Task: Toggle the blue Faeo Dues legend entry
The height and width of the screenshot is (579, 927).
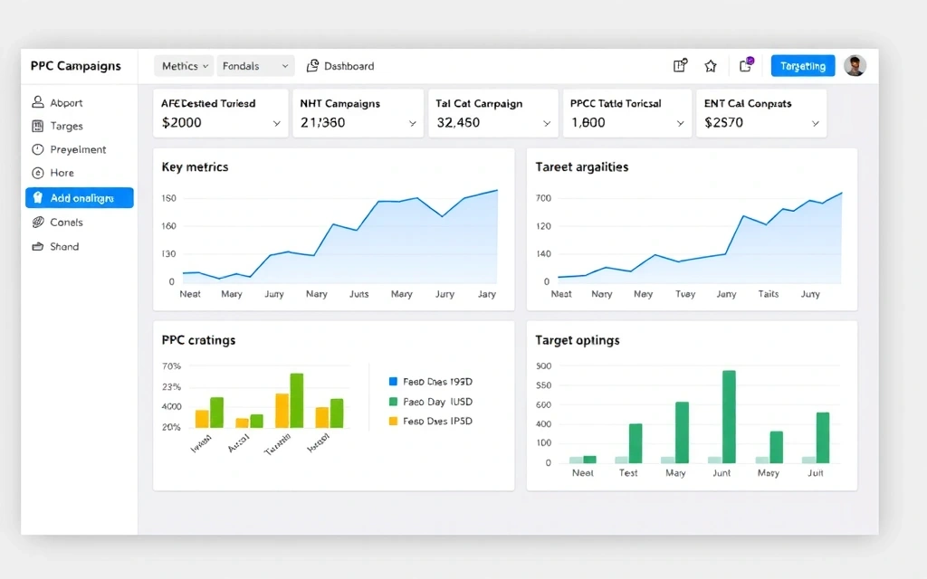Action: [x=429, y=382]
